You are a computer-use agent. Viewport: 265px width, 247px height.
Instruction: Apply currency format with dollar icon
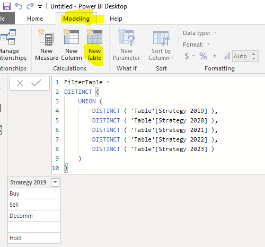pyautogui.click(x=187, y=56)
